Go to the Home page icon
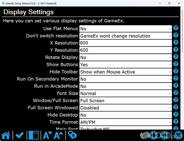Image resolution: width=184 pixels, height=141 pixels. [5, 135]
